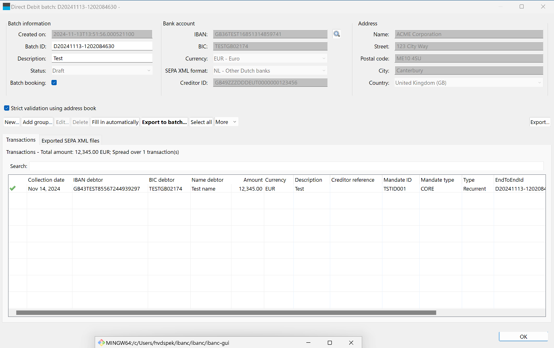Maximize the MINGW64 window

[329, 343]
